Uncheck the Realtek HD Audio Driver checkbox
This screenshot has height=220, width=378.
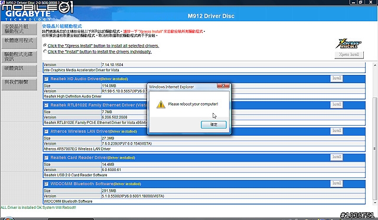point(46,79)
